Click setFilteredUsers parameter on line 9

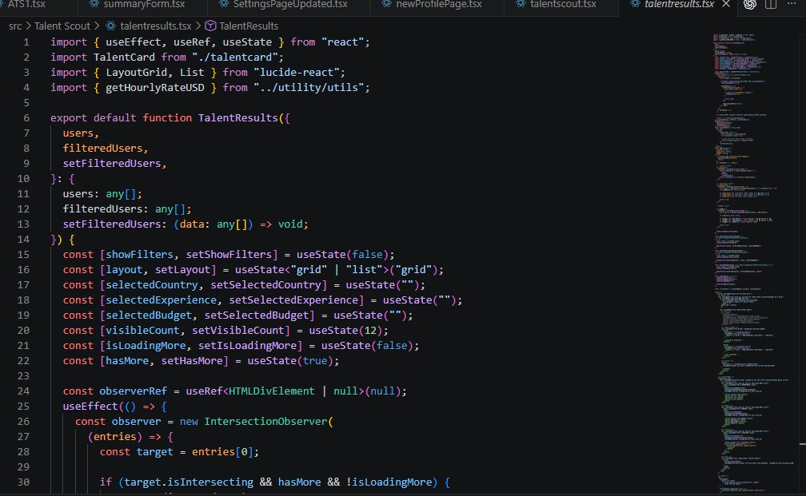coord(112,163)
